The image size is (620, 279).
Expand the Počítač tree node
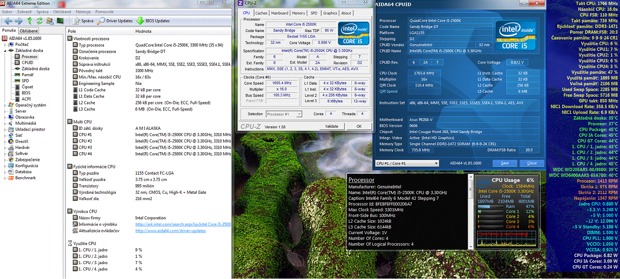(5, 44)
